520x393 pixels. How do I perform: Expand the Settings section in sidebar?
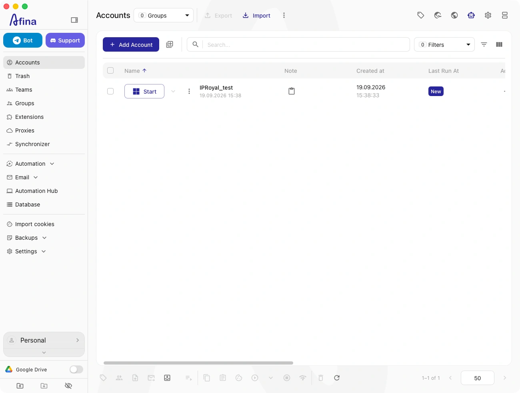[44, 251]
